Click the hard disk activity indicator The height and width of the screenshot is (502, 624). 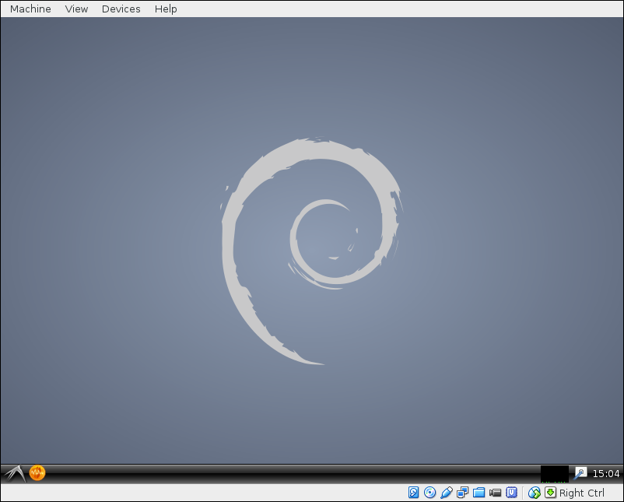413,493
